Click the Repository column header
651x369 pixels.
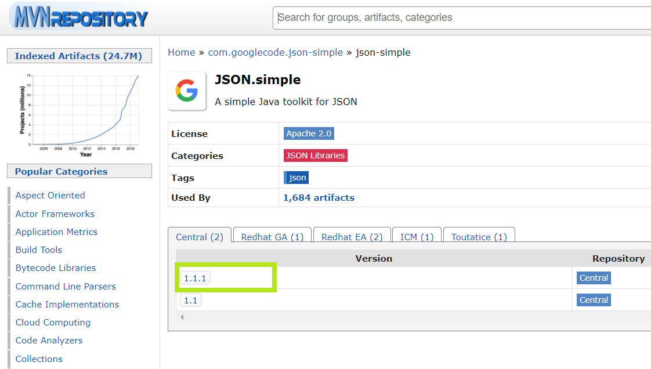tap(618, 259)
